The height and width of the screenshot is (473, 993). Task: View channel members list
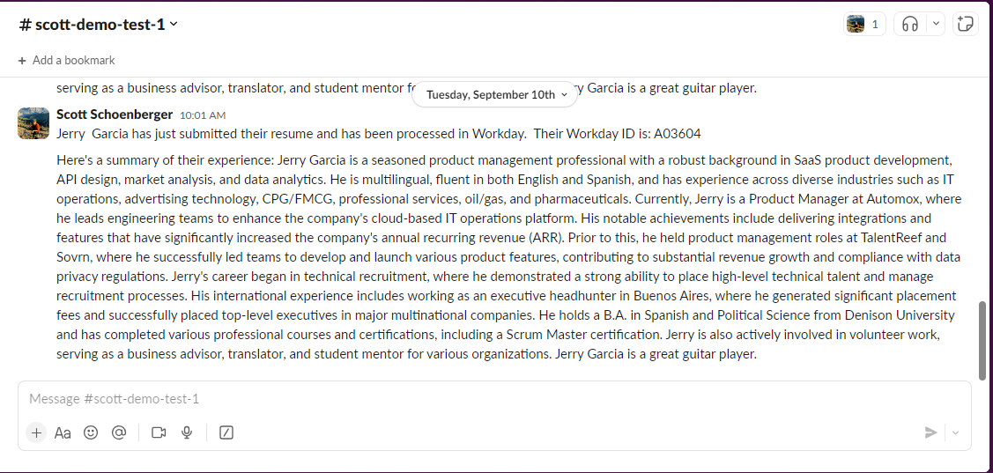(x=864, y=24)
